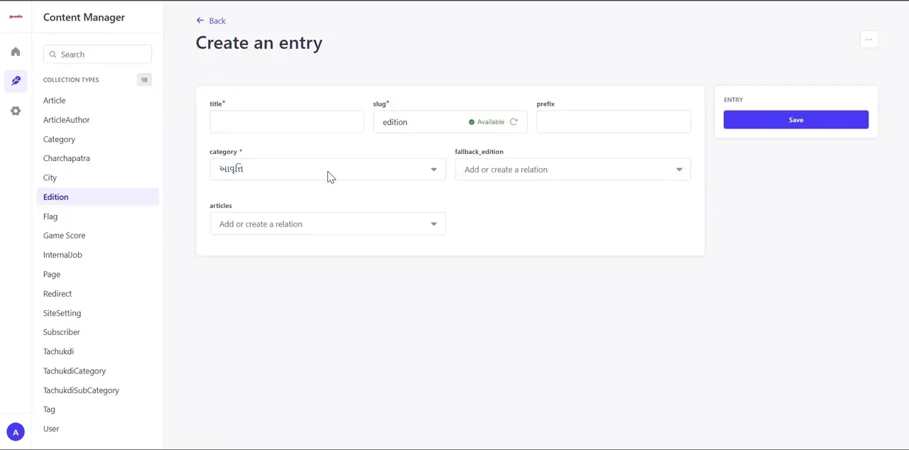This screenshot has width=909, height=450.
Task: Go to the Page collection
Action: click(52, 275)
